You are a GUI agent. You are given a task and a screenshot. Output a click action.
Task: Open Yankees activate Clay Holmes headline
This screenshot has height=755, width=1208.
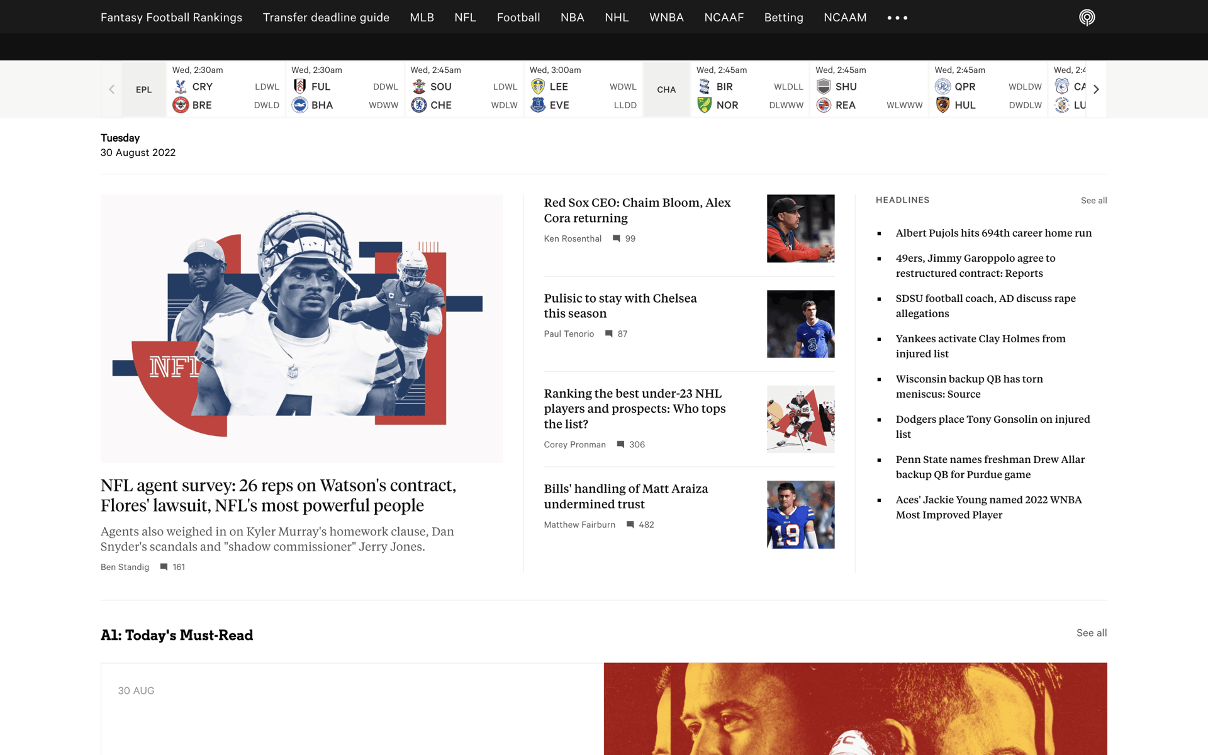980,346
